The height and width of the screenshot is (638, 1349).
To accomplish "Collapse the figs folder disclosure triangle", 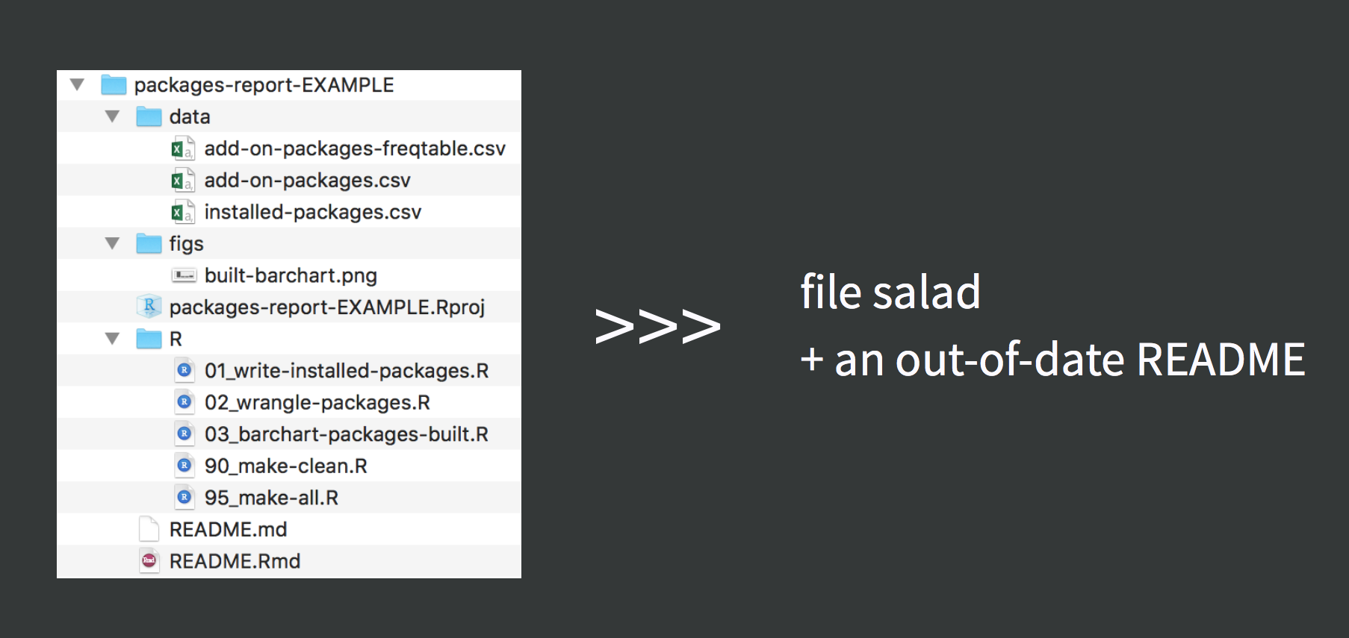I will pyautogui.click(x=112, y=243).
